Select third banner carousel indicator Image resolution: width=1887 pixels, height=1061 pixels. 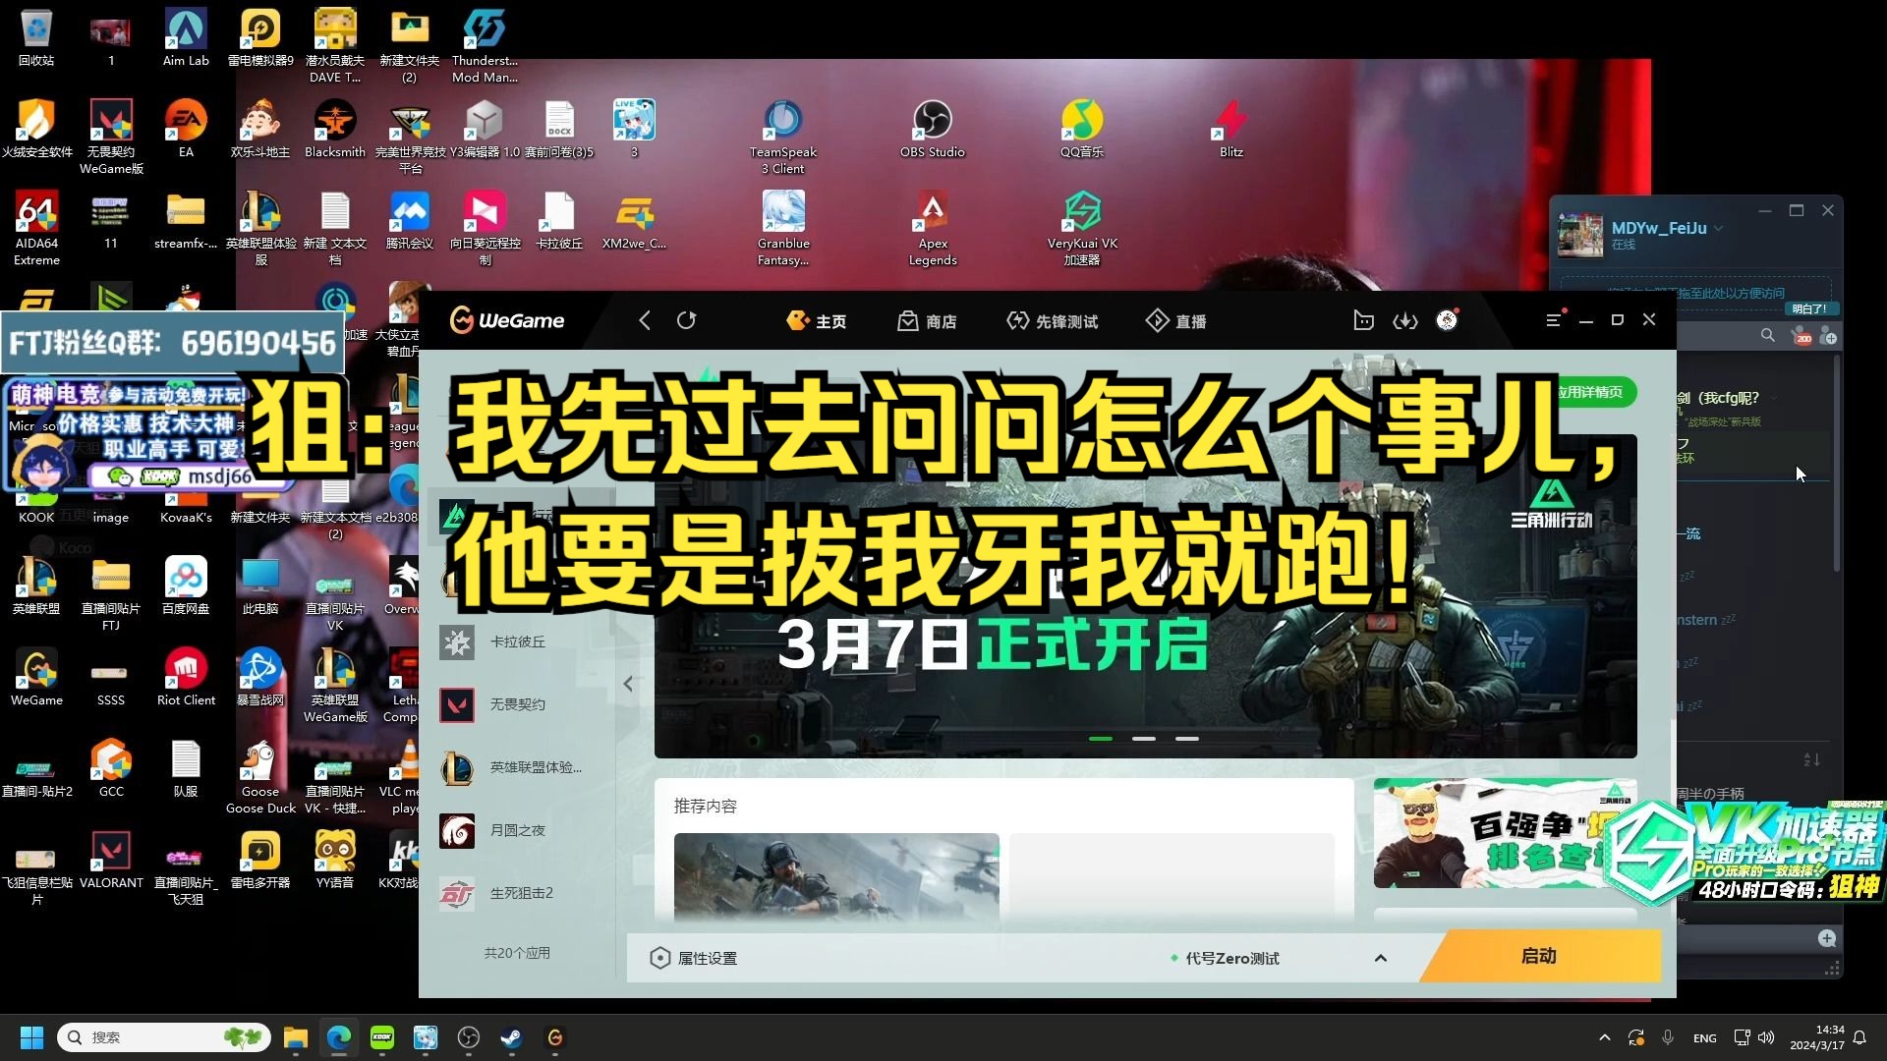[x=1187, y=739]
